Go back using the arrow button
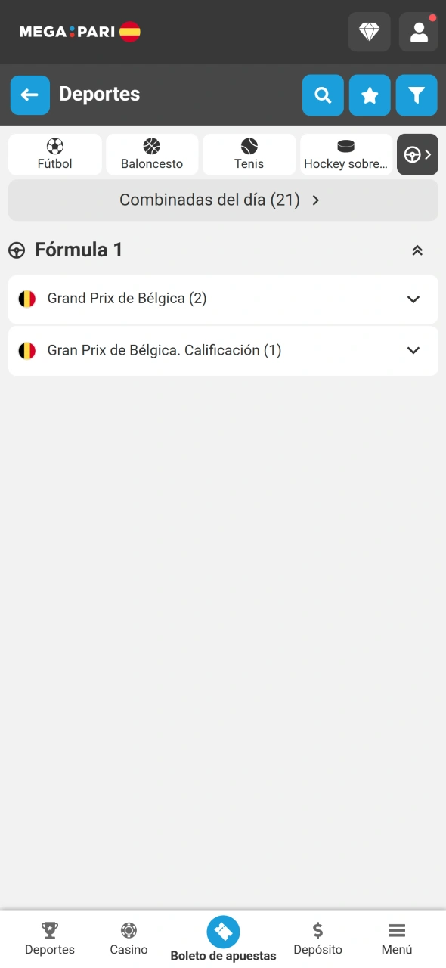Viewport: 446px width, 968px height. tap(30, 95)
